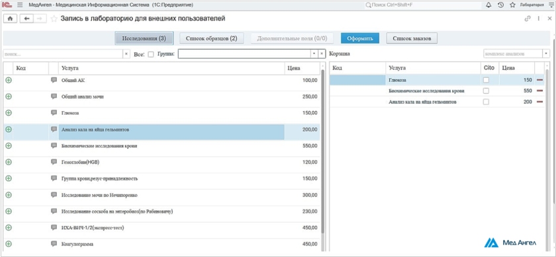Open comment icon for Общий АК
This screenshot has width=556, height=257.
[54, 80]
